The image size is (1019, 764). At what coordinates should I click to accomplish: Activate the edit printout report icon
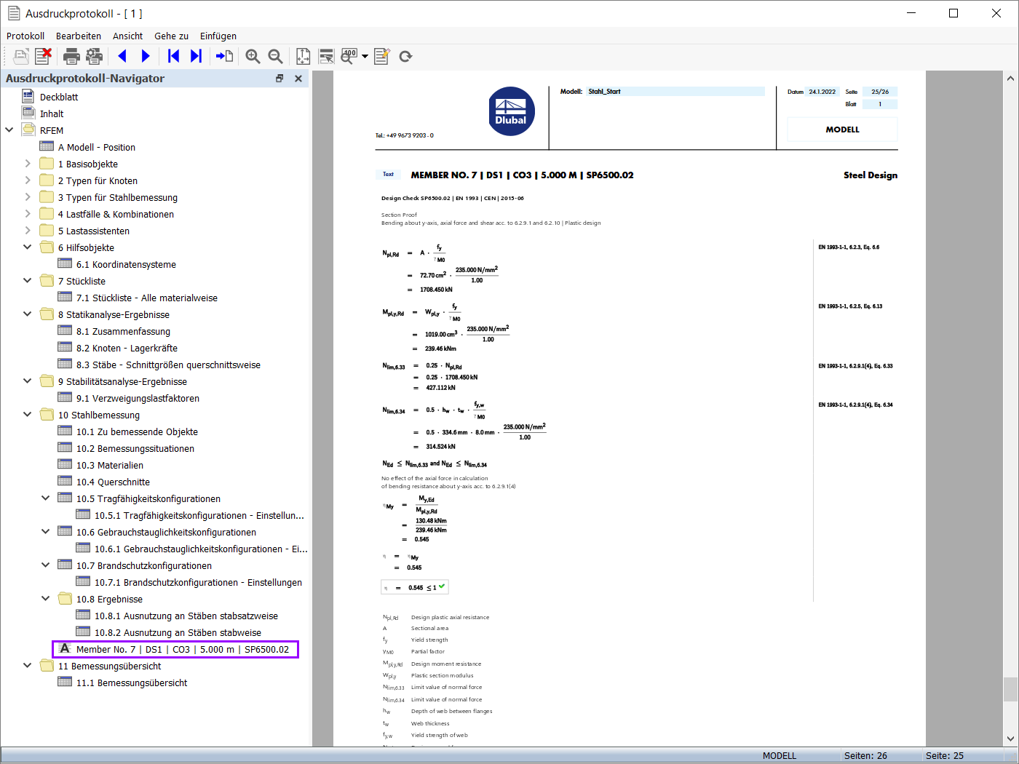pos(381,56)
